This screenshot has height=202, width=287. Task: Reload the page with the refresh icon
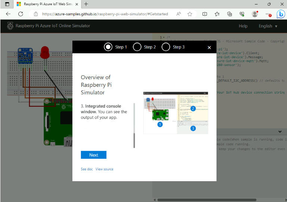click(21, 14)
